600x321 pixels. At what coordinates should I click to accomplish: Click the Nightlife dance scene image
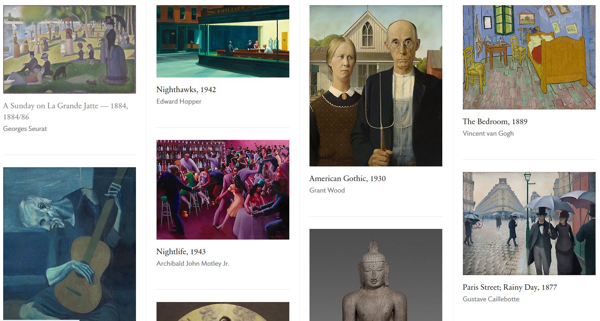click(x=223, y=190)
